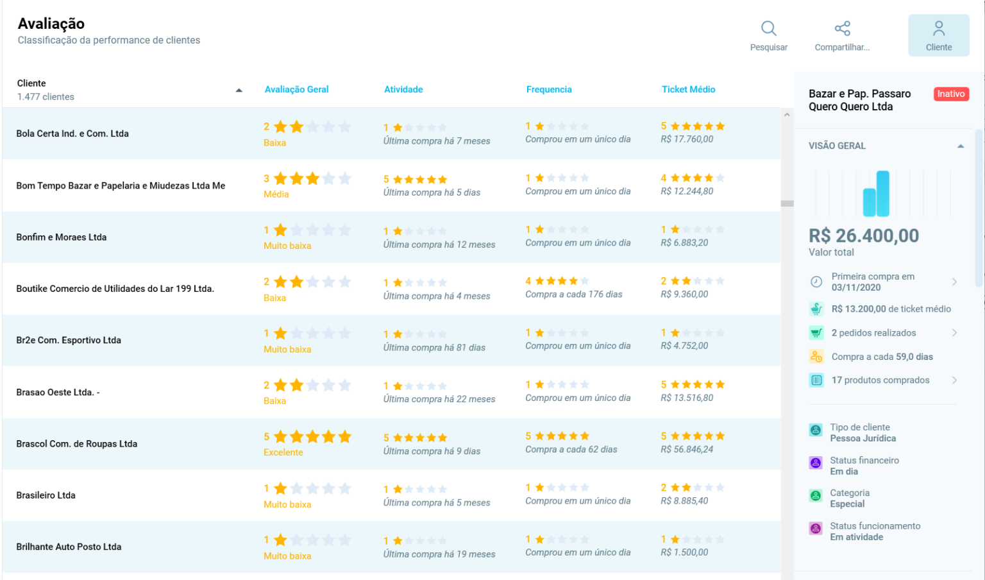Select the Frequencia column header
Screen dimensions: 985x580
[549, 89]
